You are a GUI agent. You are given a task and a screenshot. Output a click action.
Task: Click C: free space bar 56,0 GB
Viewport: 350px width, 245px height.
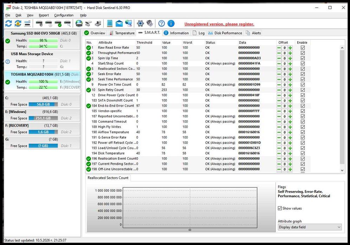[43, 104]
